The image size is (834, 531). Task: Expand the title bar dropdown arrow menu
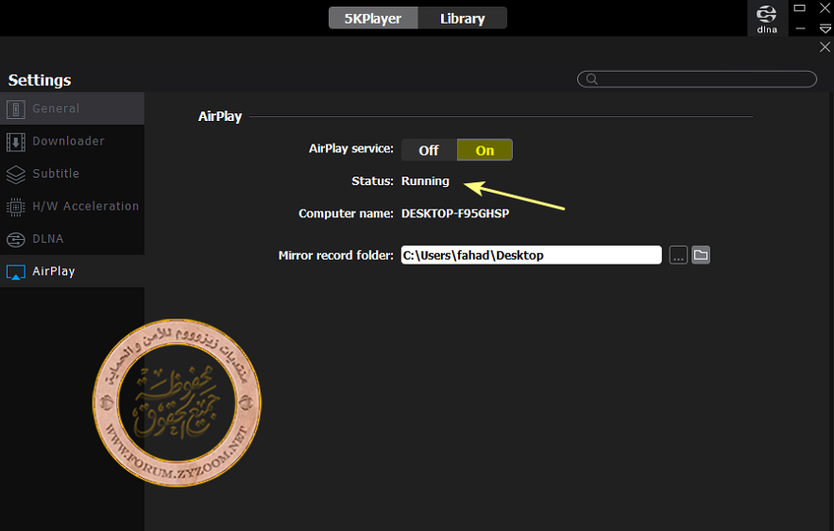[x=825, y=29]
